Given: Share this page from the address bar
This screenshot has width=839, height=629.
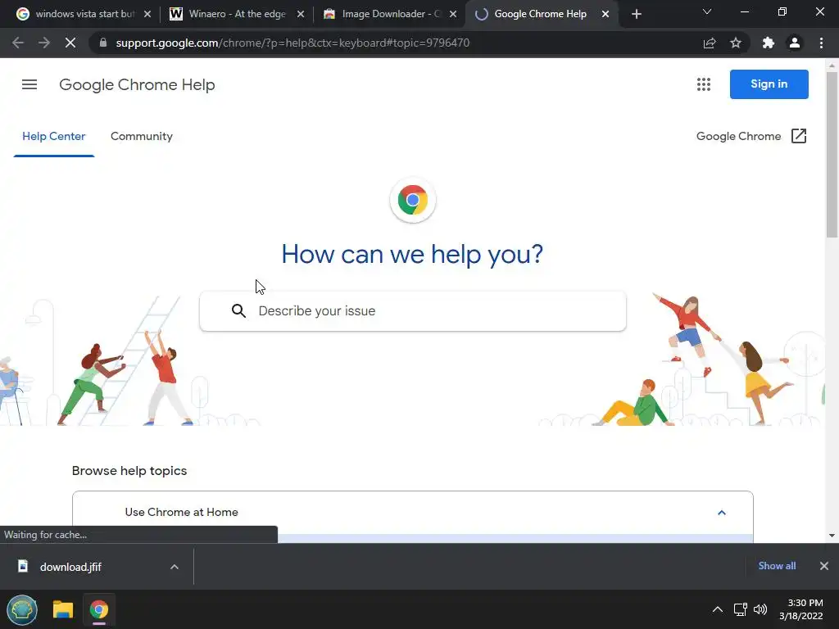Looking at the screenshot, I should coord(710,43).
